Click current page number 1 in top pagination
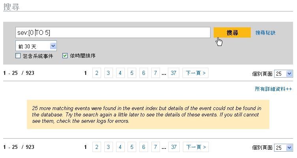The height and width of the screenshot is (158, 297). (85, 73)
